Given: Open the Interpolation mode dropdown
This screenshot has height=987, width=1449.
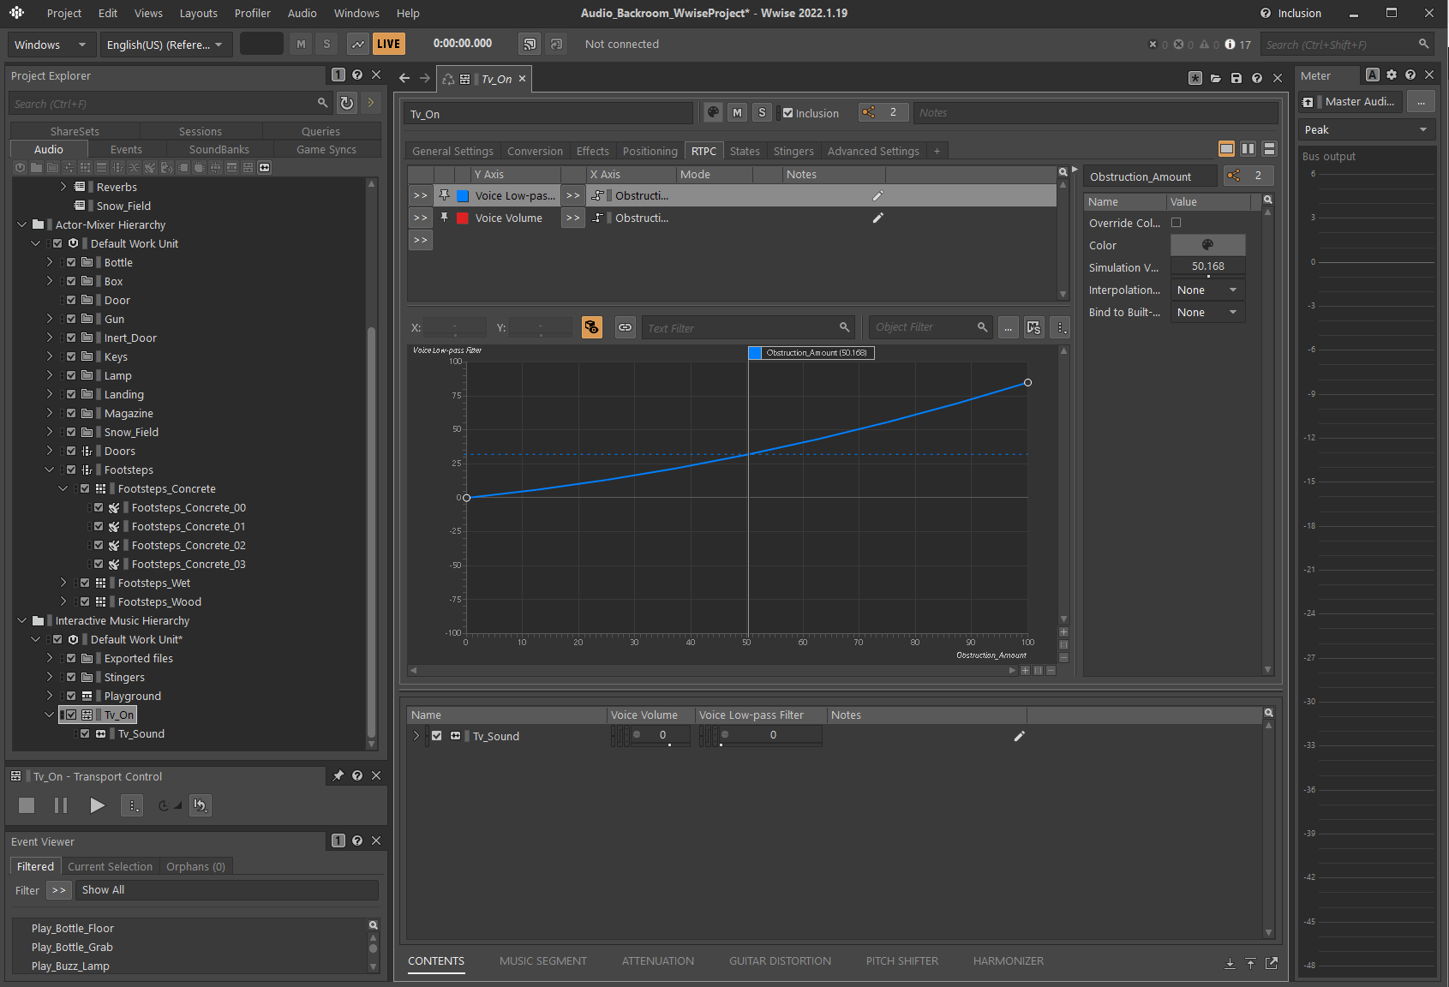Looking at the screenshot, I should pos(1207,290).
